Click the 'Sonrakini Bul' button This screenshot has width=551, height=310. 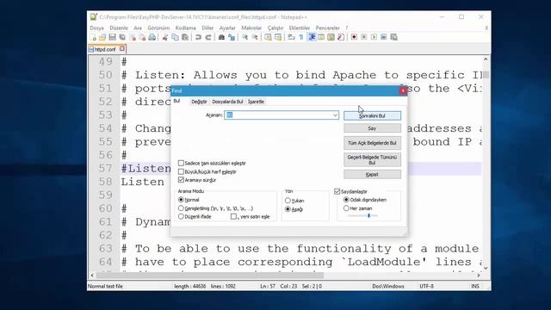coord(372,115)
